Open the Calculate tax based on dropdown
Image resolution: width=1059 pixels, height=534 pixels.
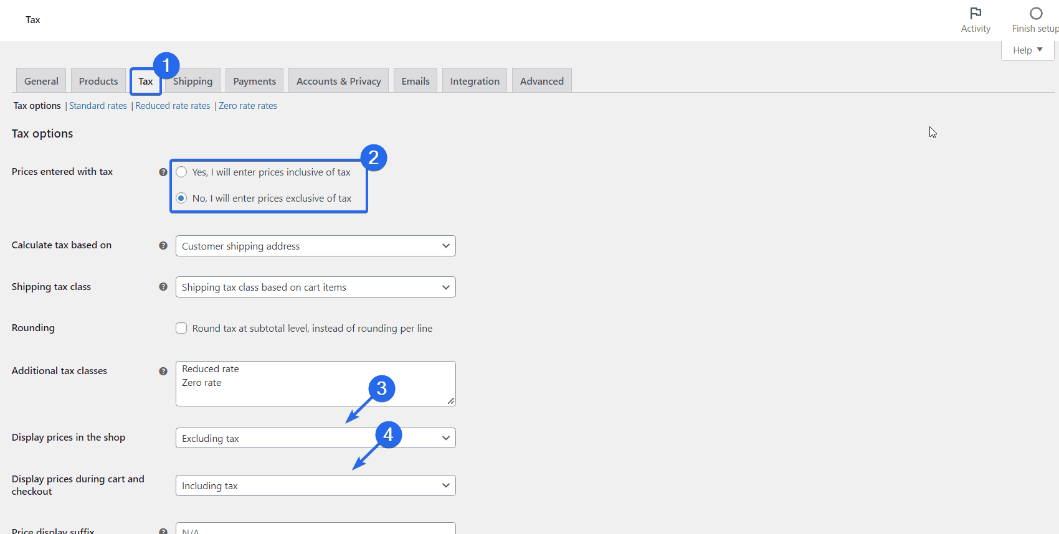315,246
